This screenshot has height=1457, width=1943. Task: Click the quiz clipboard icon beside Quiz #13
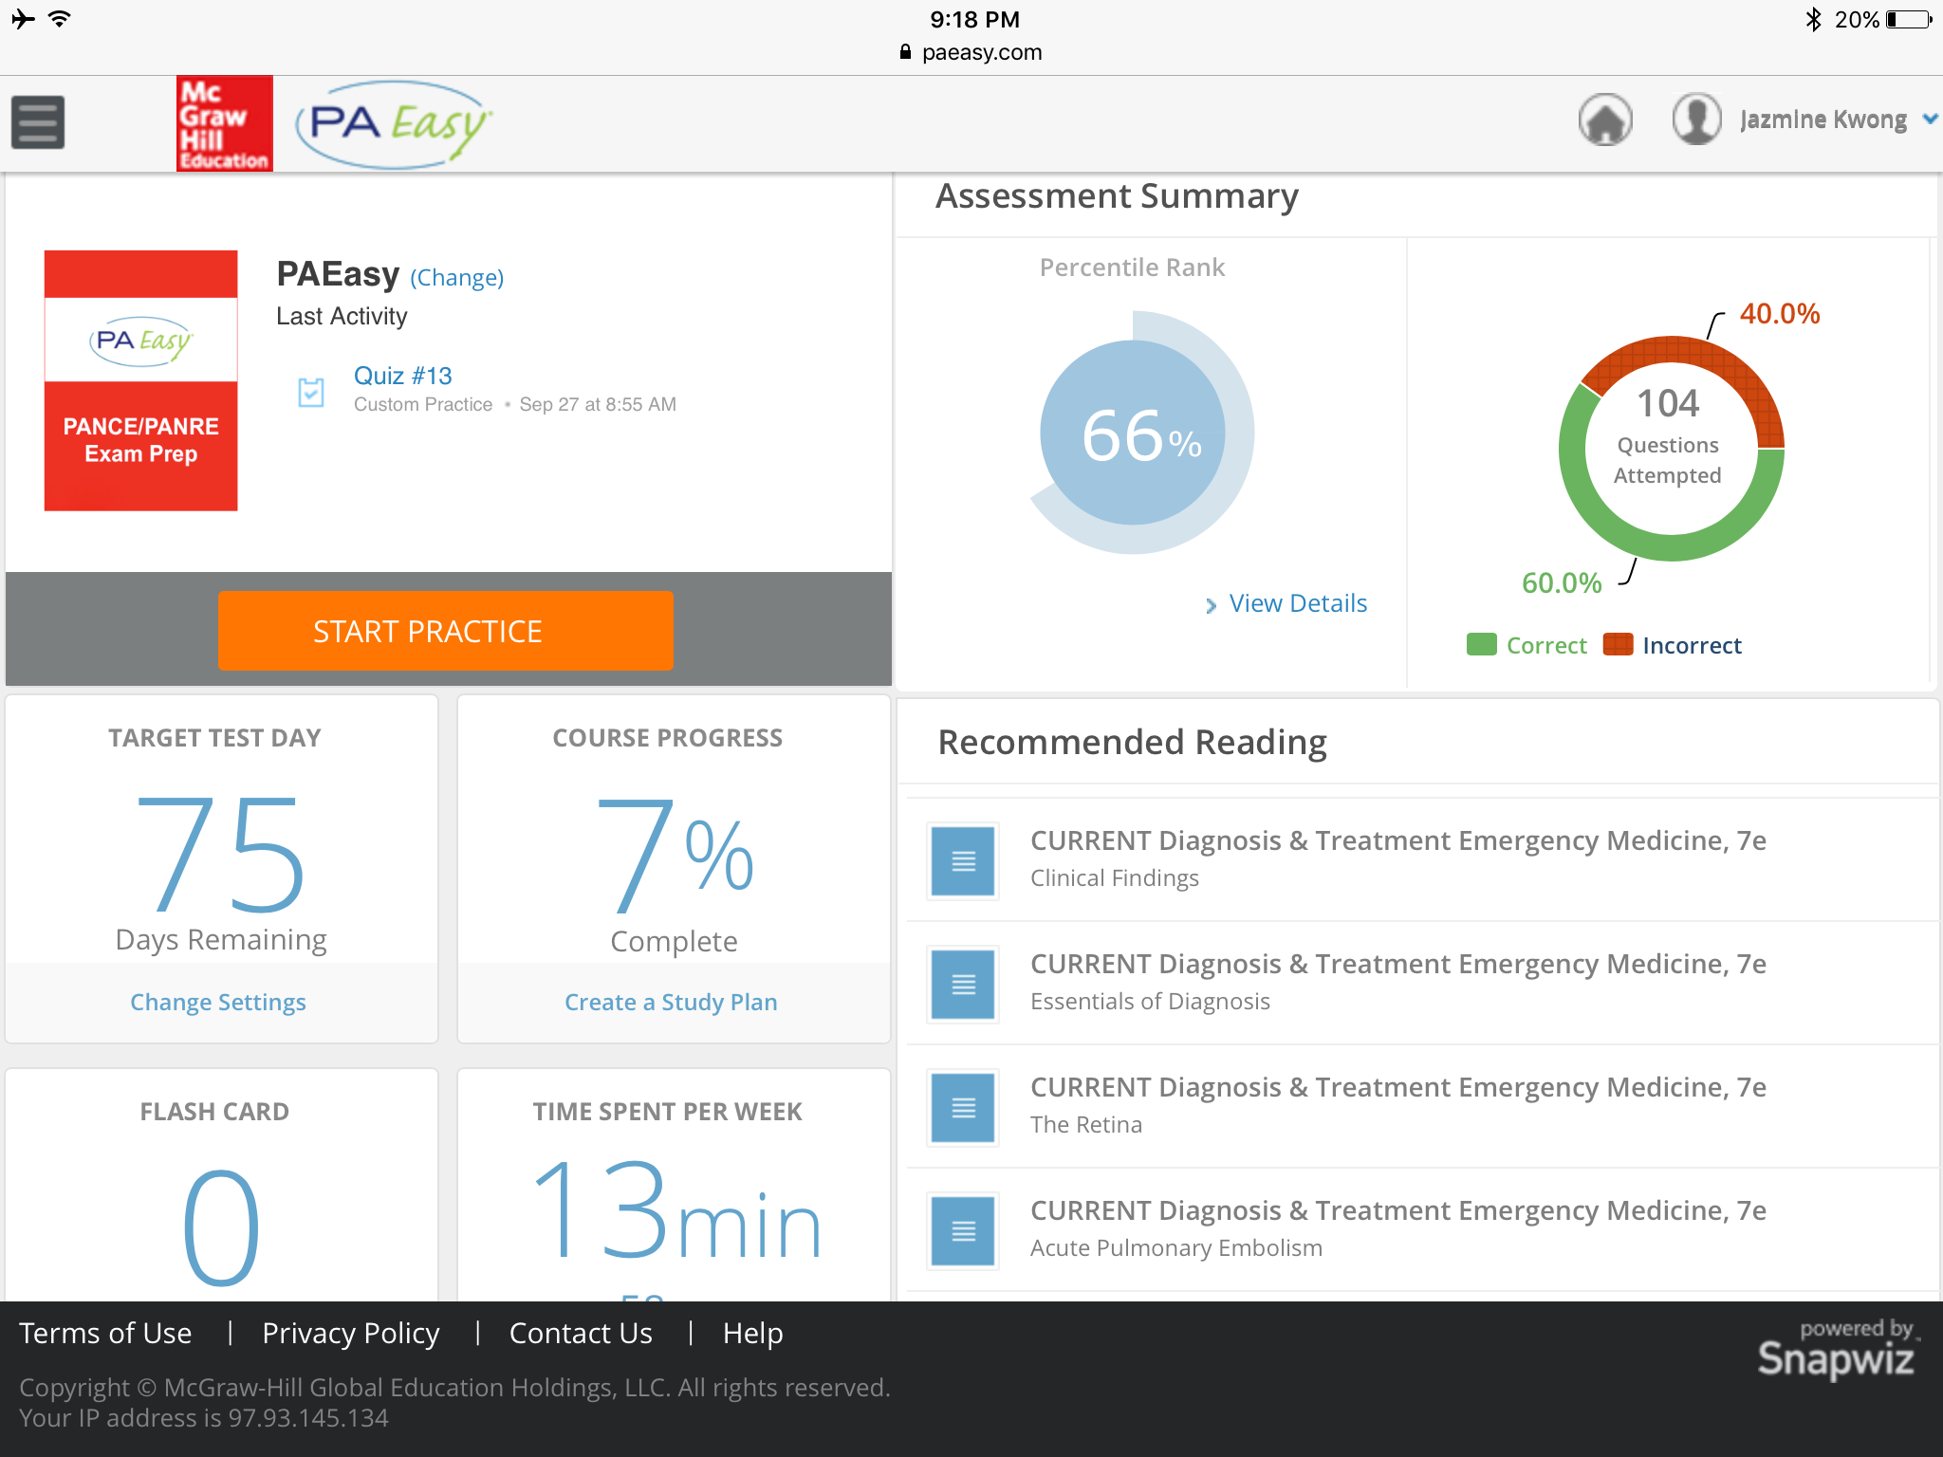click(x=311, y=391)
